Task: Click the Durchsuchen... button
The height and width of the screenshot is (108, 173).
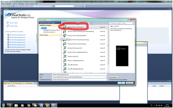Action: tap(113, 77)
